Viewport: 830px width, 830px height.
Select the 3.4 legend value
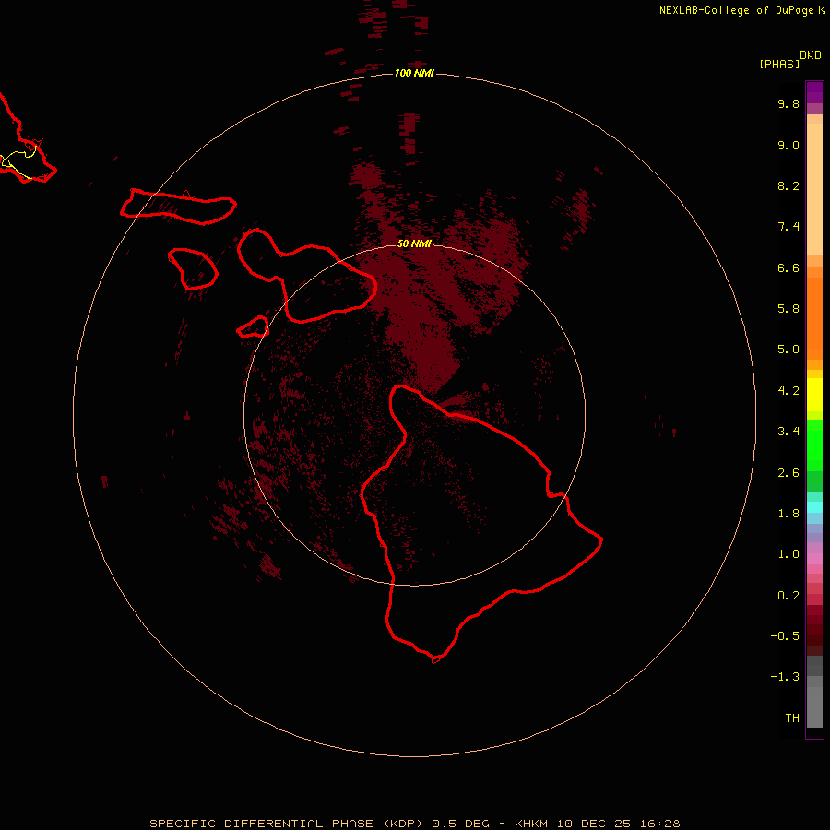(x=788, y=432)
